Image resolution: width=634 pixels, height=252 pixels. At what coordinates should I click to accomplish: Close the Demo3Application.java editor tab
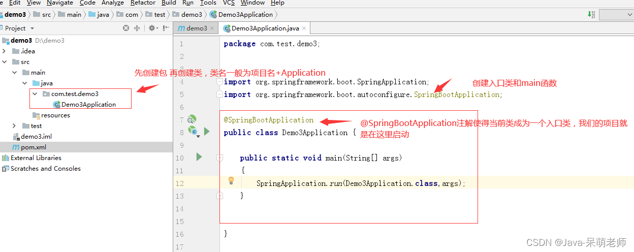[x=304, y=28]
